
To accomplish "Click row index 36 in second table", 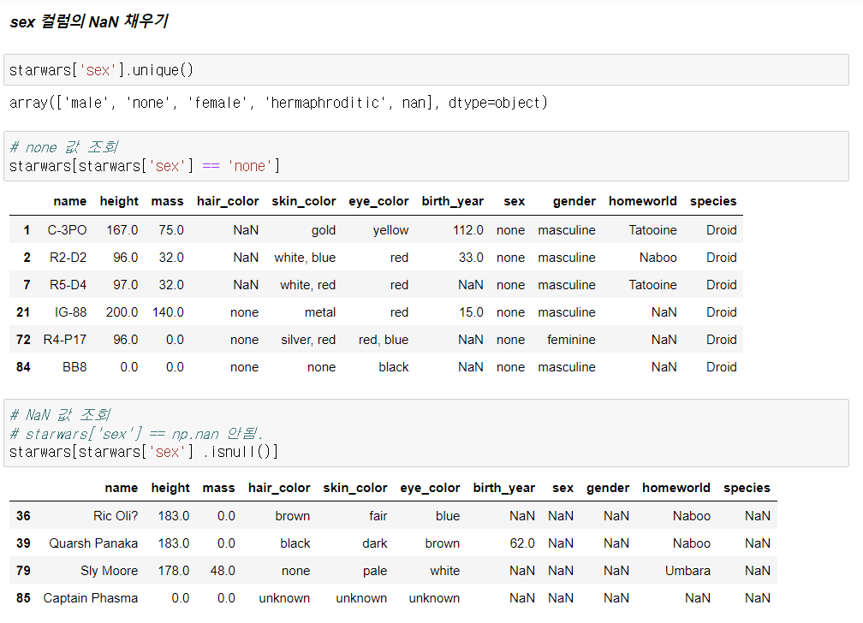I will [x=23, y=516].
